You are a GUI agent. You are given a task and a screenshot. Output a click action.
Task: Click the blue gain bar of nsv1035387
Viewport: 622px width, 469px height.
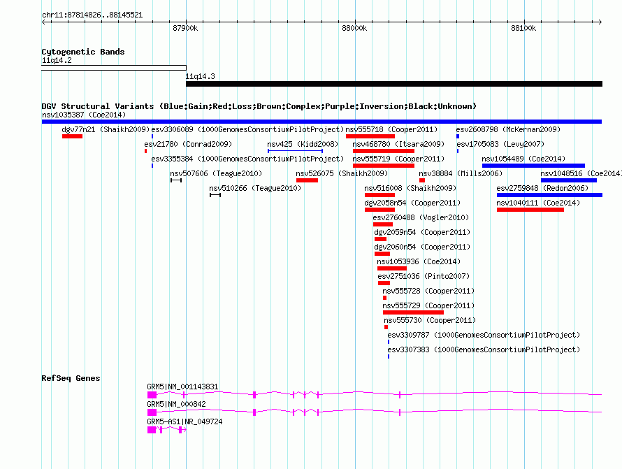pos(321,122)
